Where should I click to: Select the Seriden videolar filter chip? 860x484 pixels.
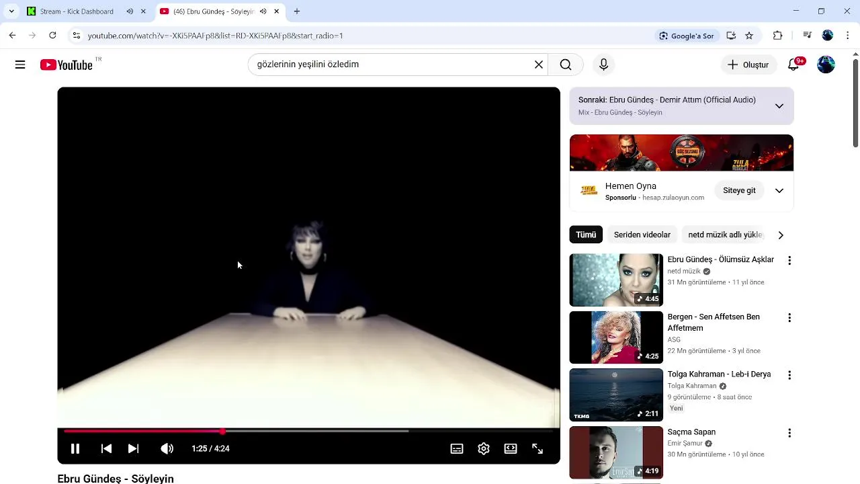point(642,235)
